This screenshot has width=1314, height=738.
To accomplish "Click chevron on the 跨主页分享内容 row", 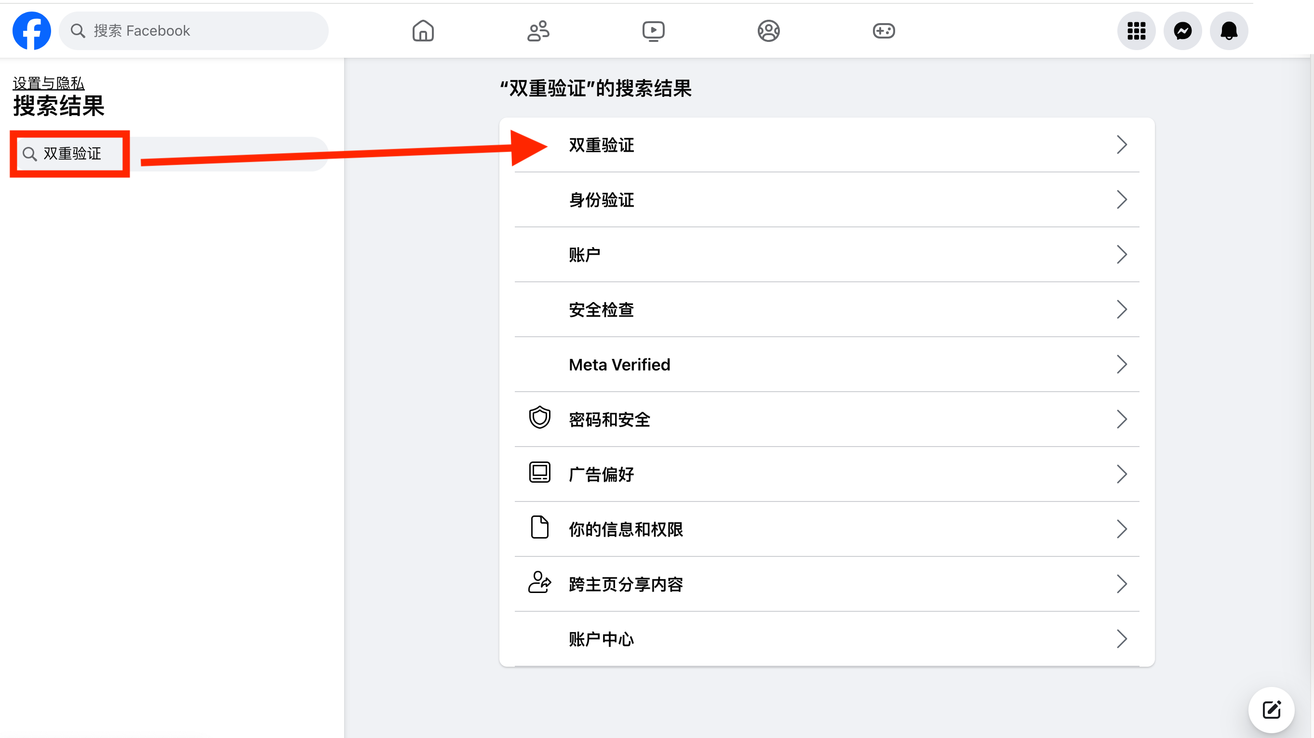I will [x=1121, y=584].
